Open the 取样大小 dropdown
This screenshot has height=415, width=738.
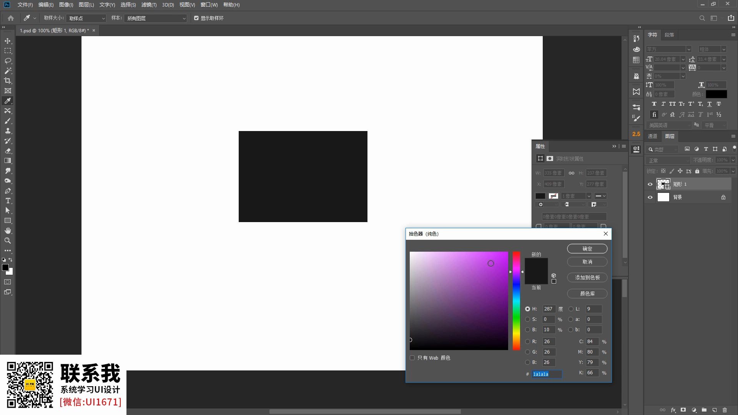click(86, 18)
